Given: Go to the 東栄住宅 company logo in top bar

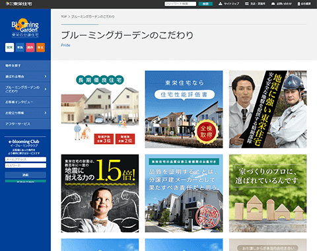Looking at the screenshot, I should 18,4.
